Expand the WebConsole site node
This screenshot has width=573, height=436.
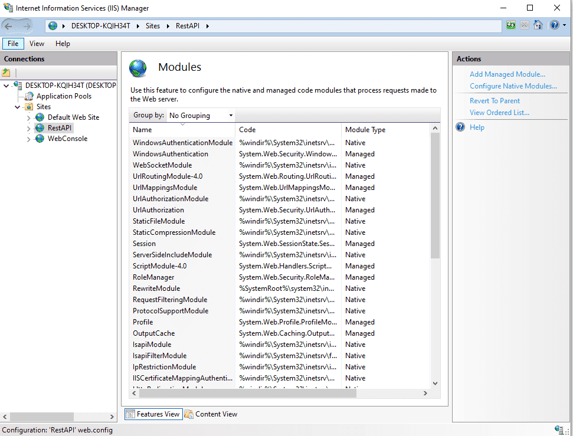coord(28,139)
